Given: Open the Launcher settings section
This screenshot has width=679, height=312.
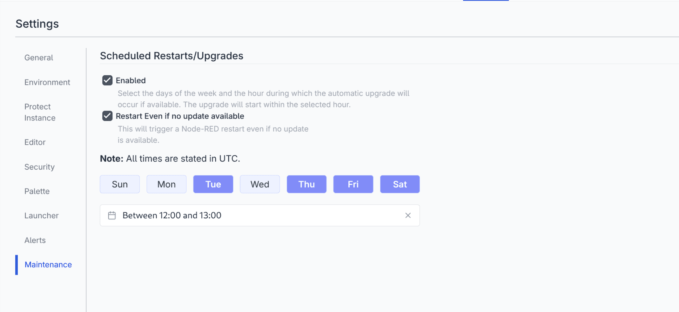Looking at the screenshot, I should click(x=42, y=215).
